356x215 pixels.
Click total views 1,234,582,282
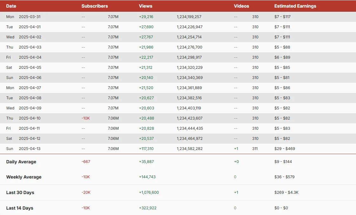pyautogui.click(x=190, y=149)
